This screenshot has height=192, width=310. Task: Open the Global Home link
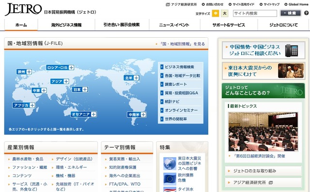296,4
